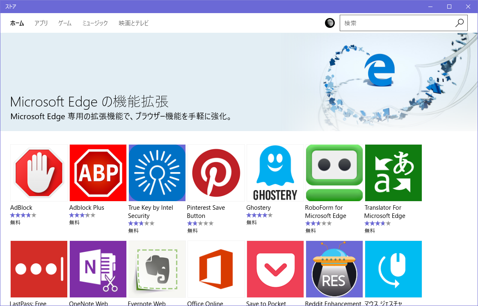478x306 pixels.
Task: Click the AdBlock title text
Action: [21, 208]
